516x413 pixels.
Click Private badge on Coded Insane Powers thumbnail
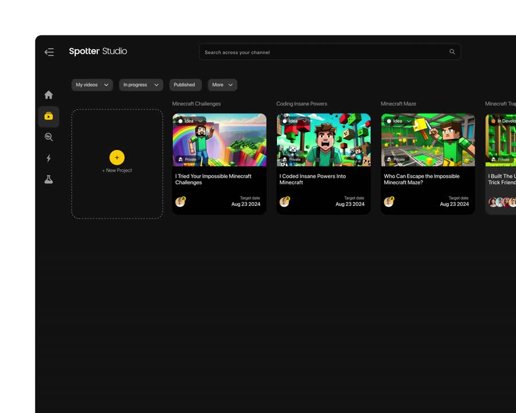click(292, 159)
